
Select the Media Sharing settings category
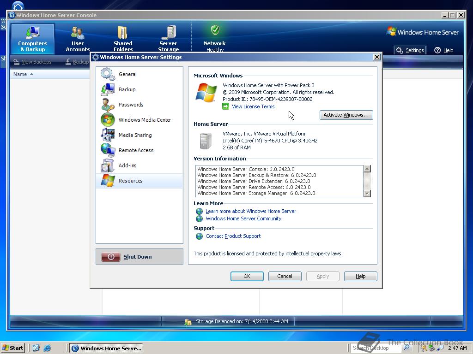tap(139, 135)
